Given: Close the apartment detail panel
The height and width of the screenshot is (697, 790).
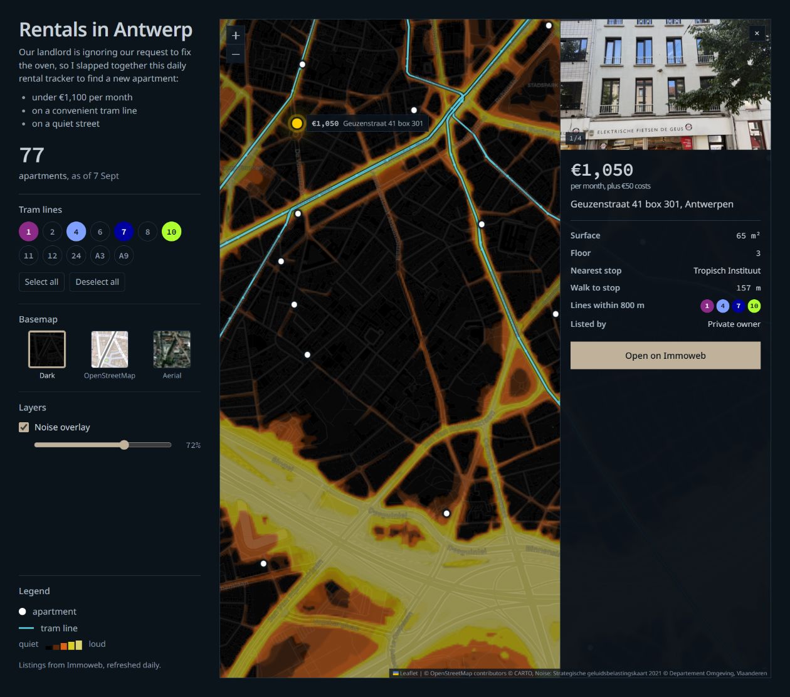Looking at the screenshot, I should pos(757,33).
